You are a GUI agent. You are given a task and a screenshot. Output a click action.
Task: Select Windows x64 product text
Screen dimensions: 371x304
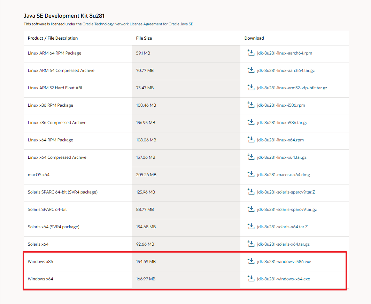pyautogui.click(x=40, y=279)
